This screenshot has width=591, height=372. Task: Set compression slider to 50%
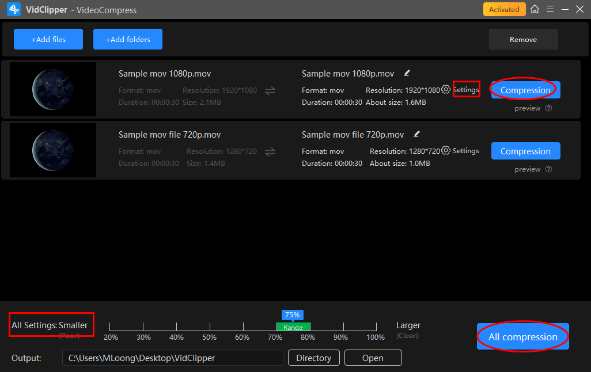coord(210,327)
